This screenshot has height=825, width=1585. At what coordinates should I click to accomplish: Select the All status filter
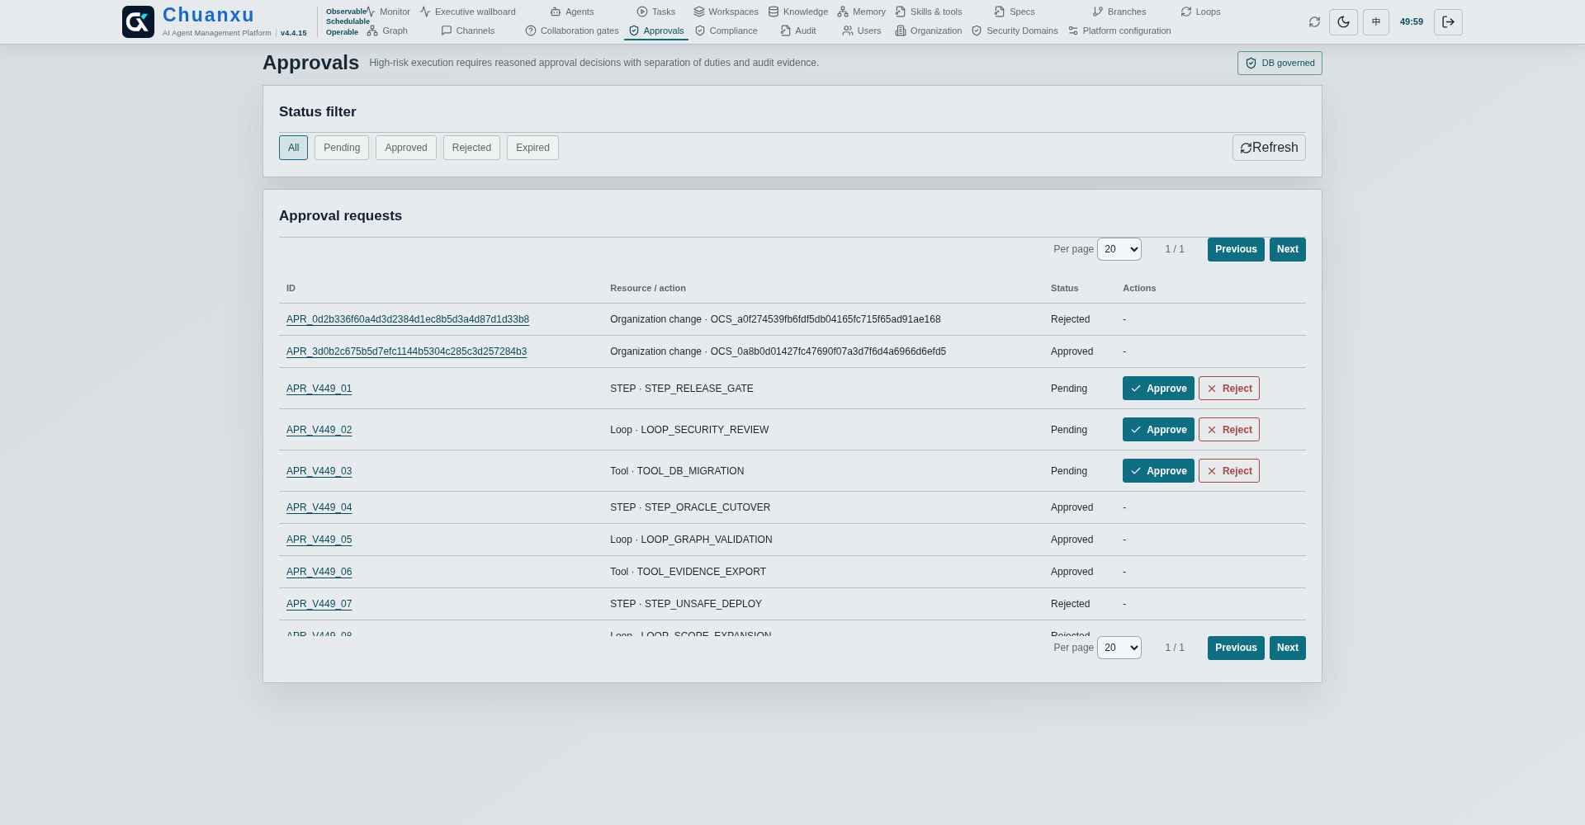pos(293,148)
